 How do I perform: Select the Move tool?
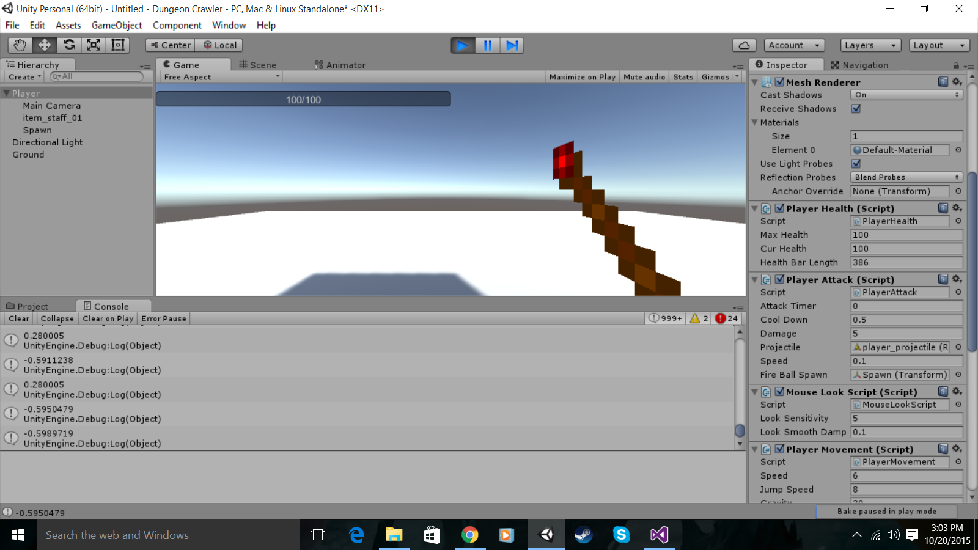pyautogui.click(x=45, y=45)
